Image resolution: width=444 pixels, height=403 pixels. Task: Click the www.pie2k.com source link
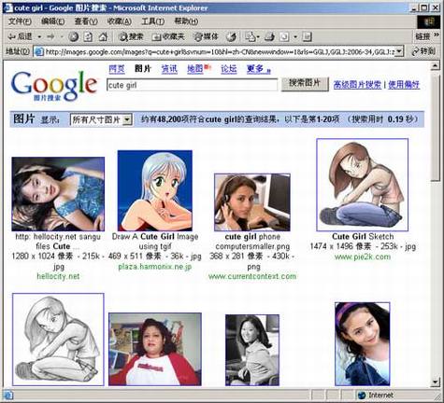tap(363, 257)
